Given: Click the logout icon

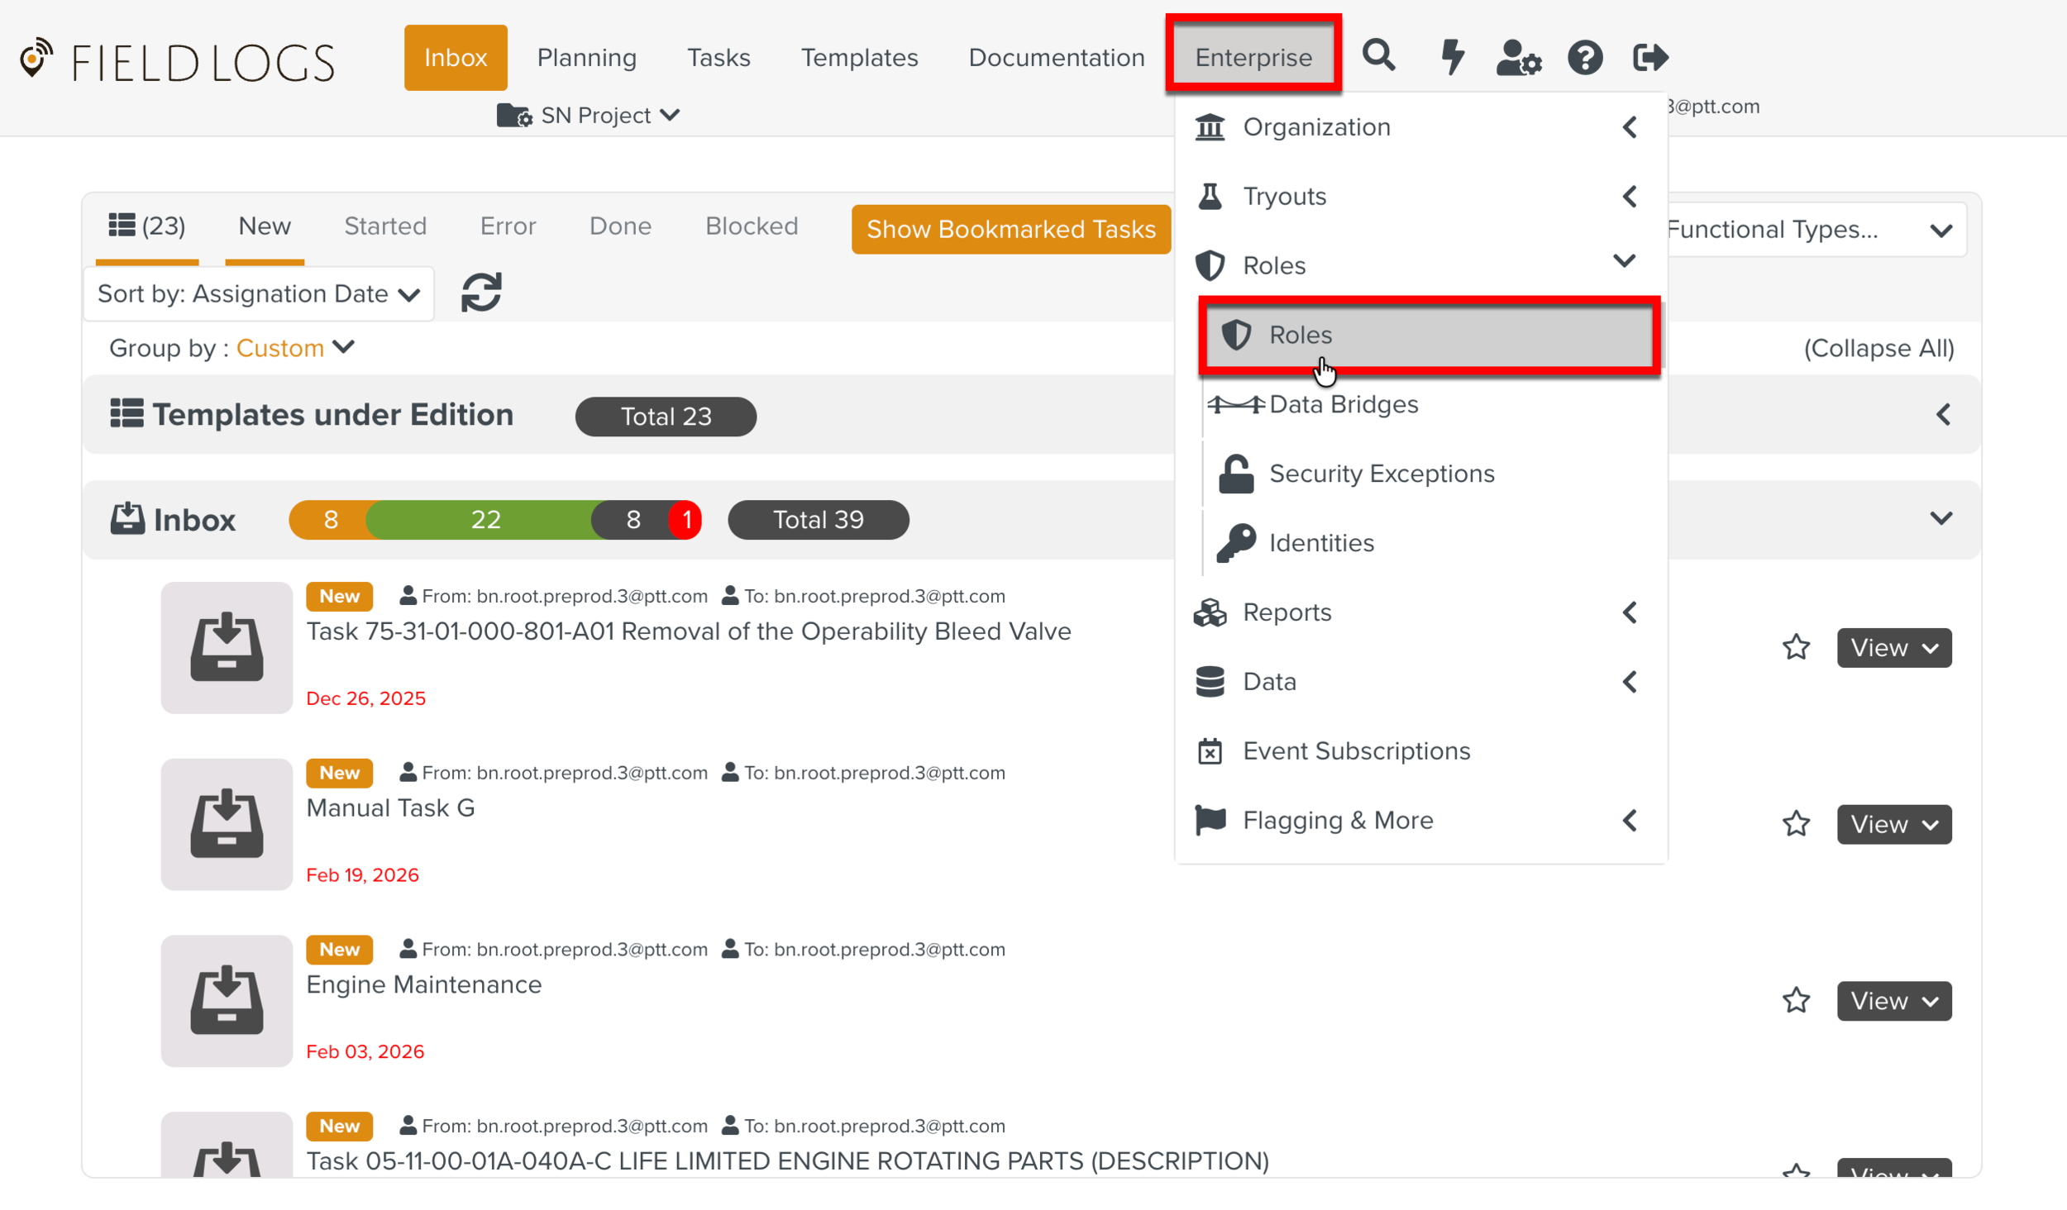Looking at the screenshot, I should [1649, 57].
